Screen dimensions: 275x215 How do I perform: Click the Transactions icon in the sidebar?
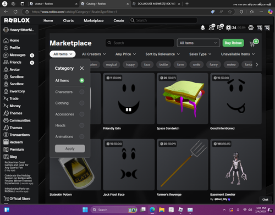click(x=6, y=135)
